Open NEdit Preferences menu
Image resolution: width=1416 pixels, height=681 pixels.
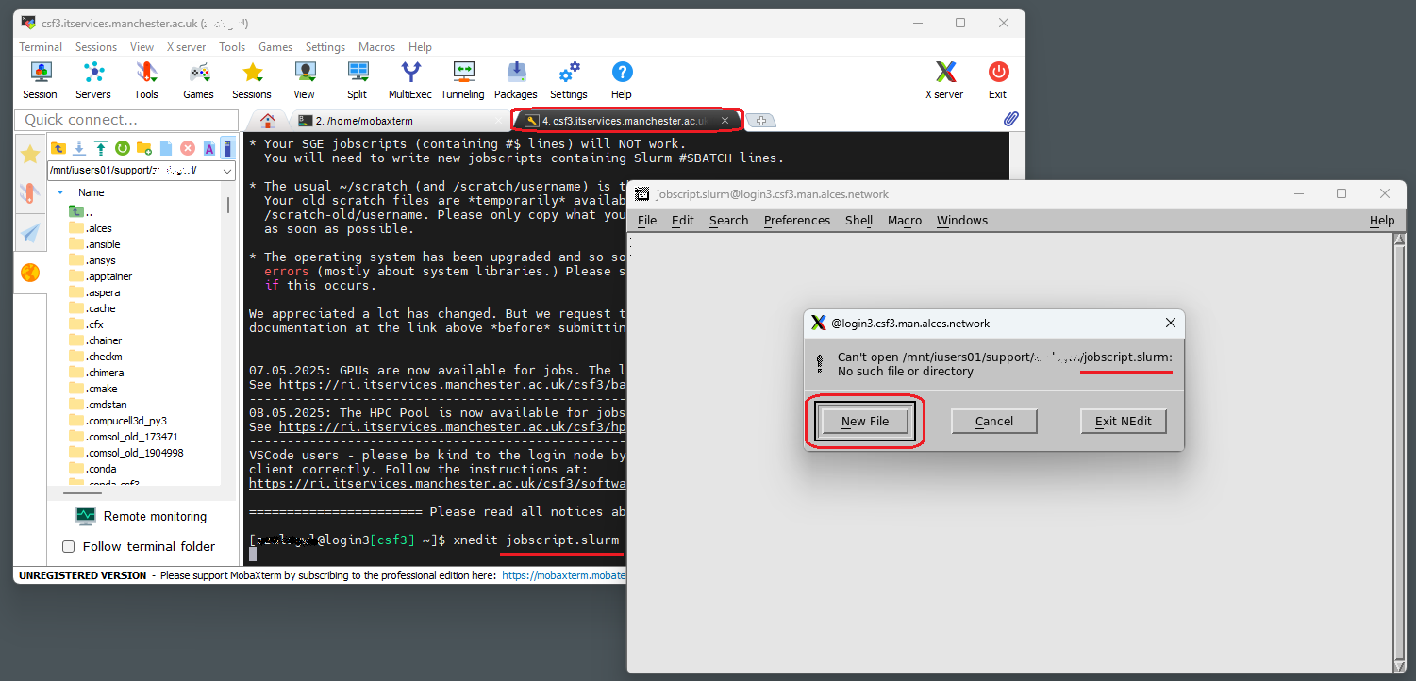[797, 221]
